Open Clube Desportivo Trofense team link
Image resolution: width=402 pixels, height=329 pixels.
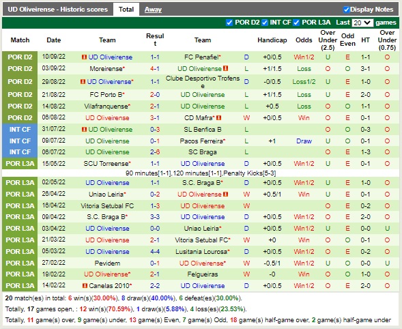tap(203, 82)
